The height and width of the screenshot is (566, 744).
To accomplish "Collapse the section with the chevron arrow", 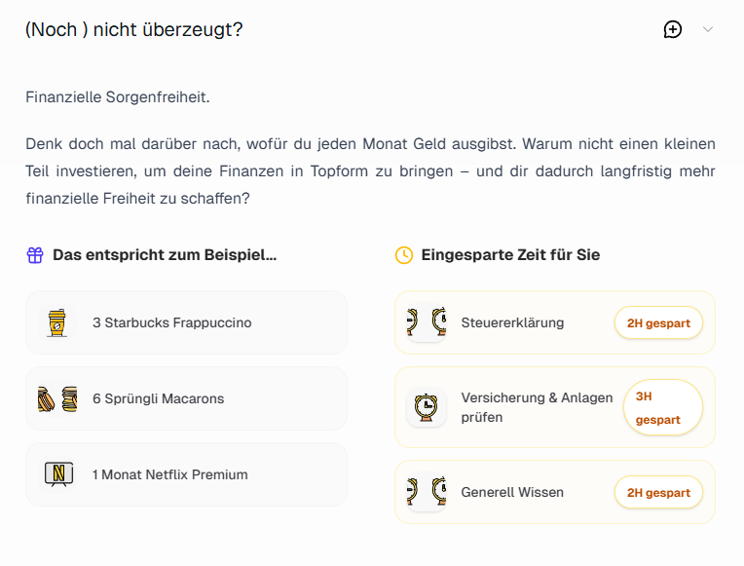I will (x=708, y=29).
